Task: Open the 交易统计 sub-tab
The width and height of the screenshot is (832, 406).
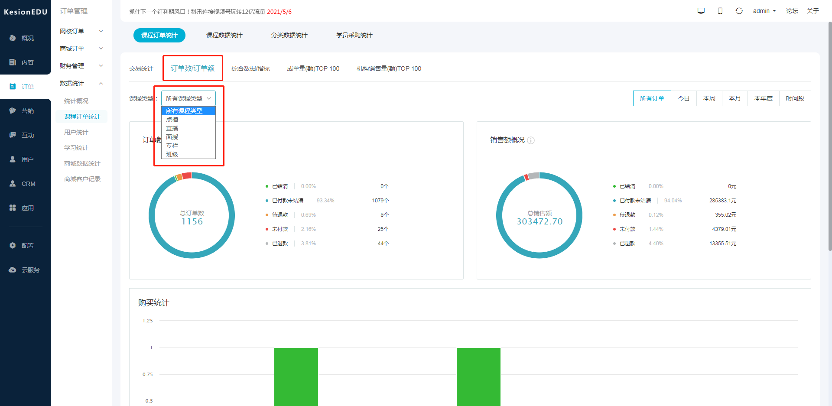Action: 141,68
